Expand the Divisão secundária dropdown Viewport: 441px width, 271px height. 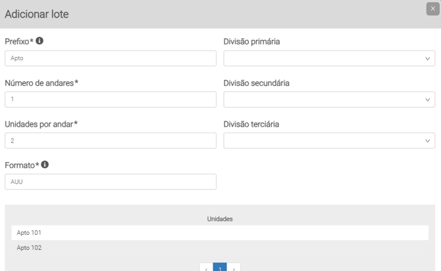pos(329,100)
